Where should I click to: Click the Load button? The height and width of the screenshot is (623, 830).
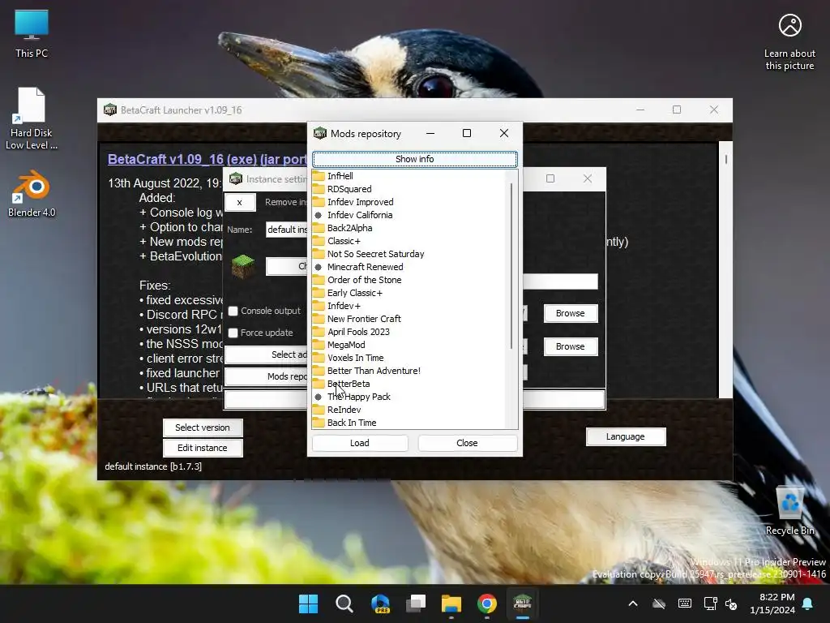[360, 443]
